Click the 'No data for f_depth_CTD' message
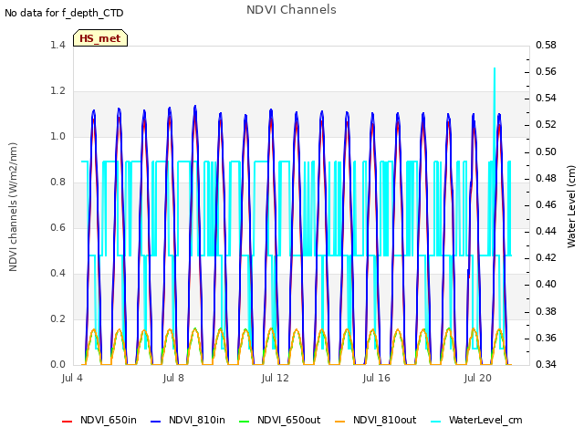The image size is (584, 438). point(64,14)
